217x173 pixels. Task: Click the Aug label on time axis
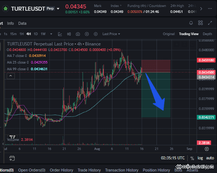tap(97, 149)
